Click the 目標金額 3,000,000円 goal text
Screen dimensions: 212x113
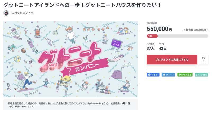pos(196,30)
